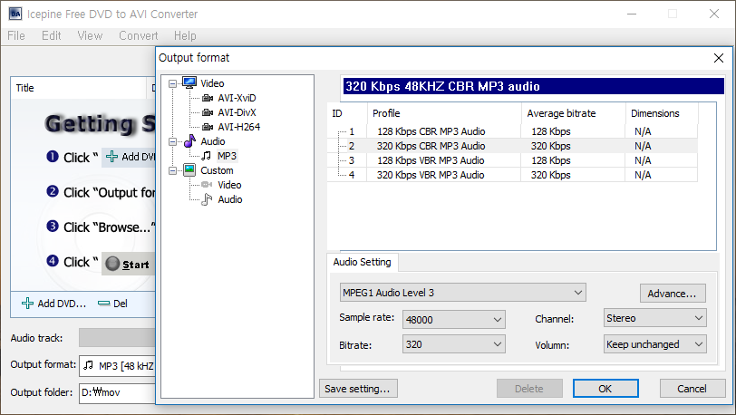Open the Edit menu

click(x=51, y=35)
